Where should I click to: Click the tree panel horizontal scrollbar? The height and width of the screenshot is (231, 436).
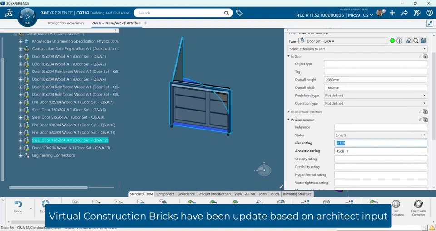[48, 188]
